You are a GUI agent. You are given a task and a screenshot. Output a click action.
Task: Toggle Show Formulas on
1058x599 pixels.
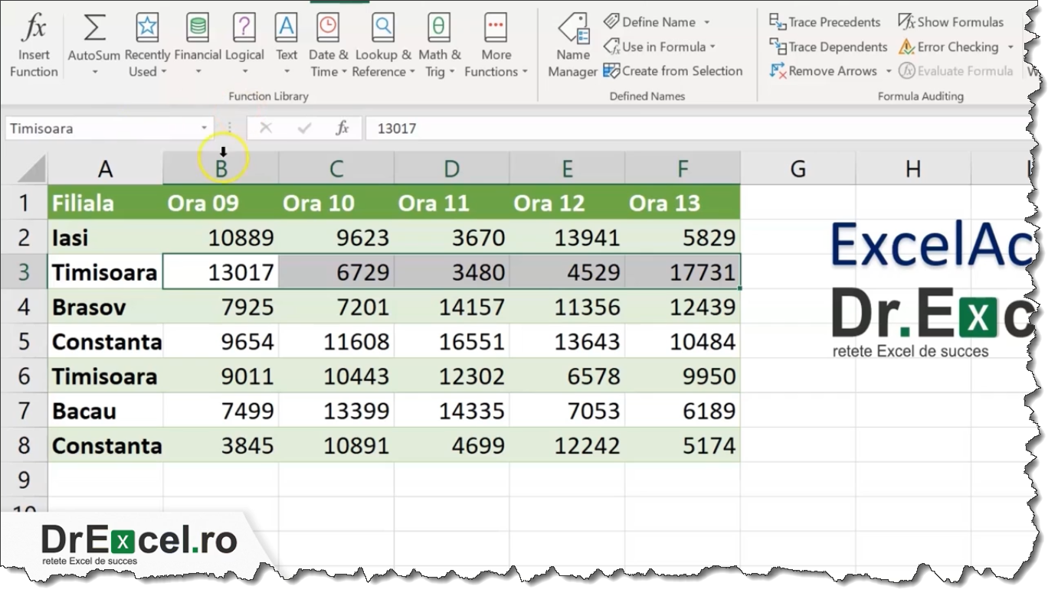(950, 22)
